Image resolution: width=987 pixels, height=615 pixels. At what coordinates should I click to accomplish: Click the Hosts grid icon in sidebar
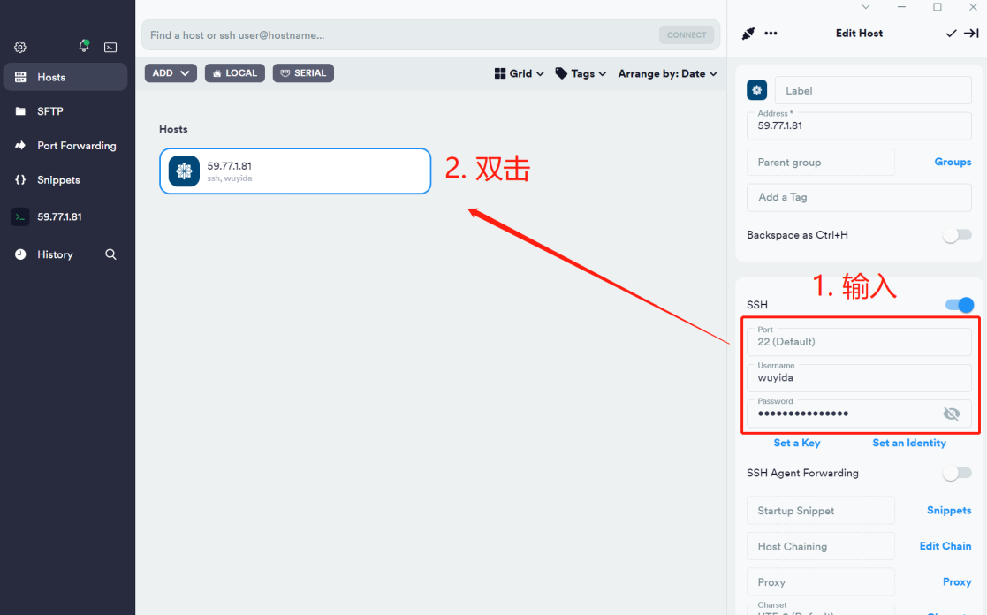20,77
